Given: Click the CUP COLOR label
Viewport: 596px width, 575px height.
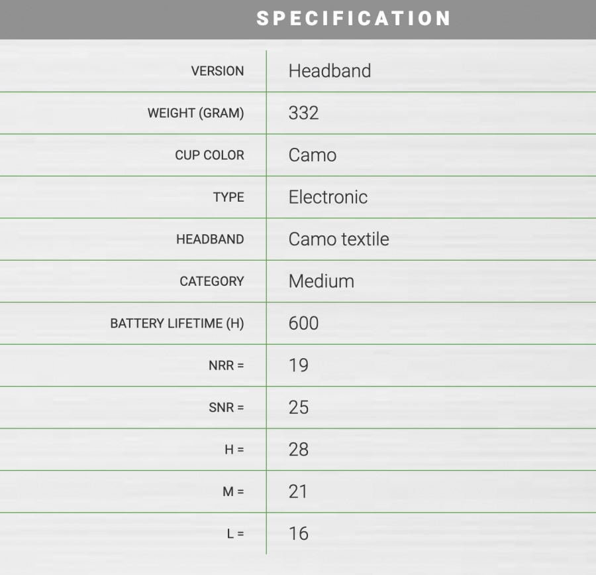Looking at the screenshot, I should pyautogui.click(x=209, y=155).
